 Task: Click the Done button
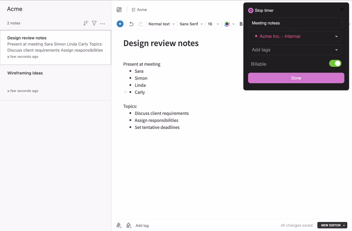point(296,78)
